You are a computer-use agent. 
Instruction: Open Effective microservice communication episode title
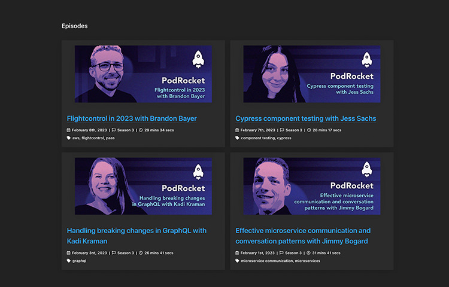pyautogui.click(x=303, y=236)
